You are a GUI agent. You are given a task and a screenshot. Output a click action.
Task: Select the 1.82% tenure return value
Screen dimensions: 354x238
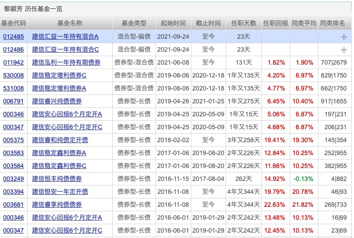[x=276, y=62]
